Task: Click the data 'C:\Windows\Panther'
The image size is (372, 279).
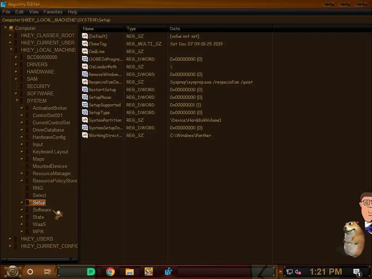Action: coord(190,135)
